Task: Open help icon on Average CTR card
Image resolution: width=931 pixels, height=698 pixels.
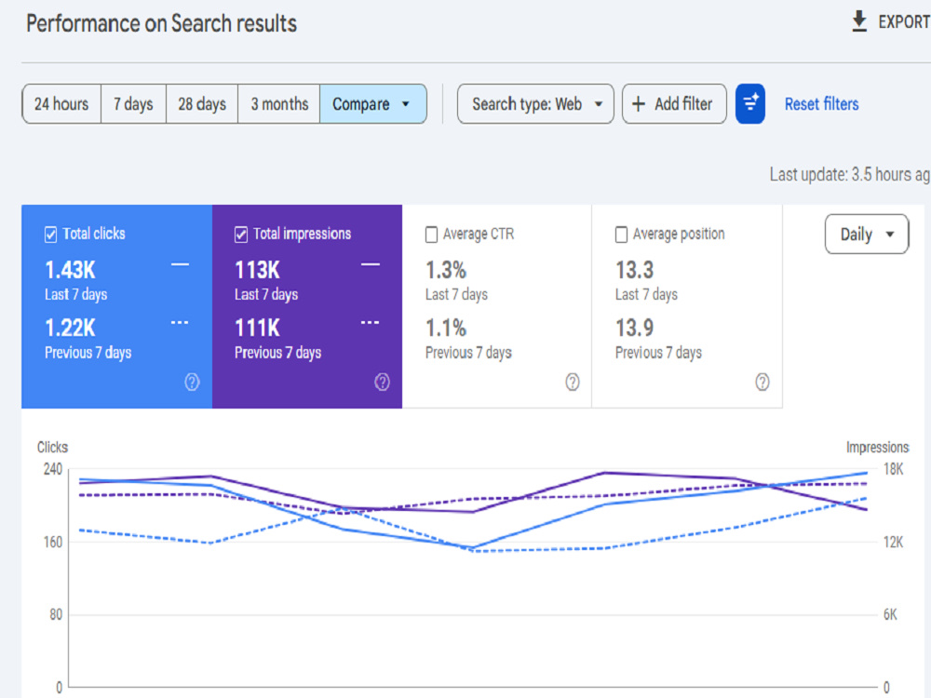Action: pos(572,382)
